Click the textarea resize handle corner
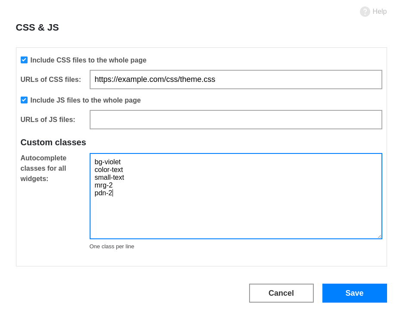Viewport: 403px width, 319px height. (380, 237)
